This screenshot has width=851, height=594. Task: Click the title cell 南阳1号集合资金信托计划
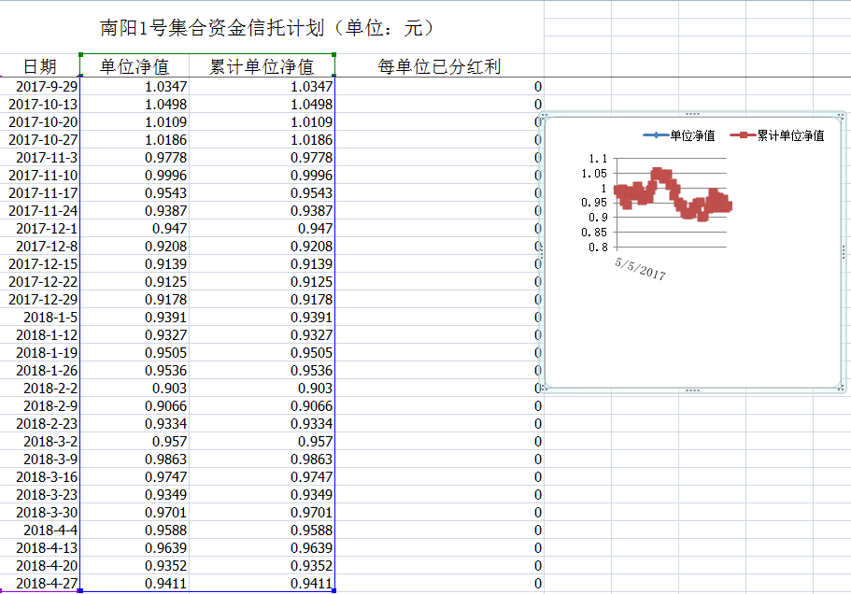pos(266,28)
